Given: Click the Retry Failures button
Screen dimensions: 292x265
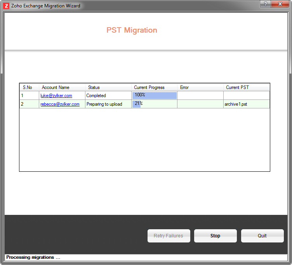Looking at the screenshot, I should click(x=169, y=236).
